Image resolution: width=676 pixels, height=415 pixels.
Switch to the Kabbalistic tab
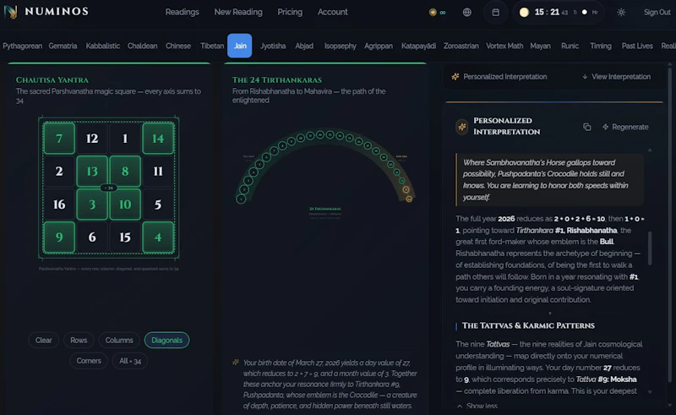coord(102,46)
